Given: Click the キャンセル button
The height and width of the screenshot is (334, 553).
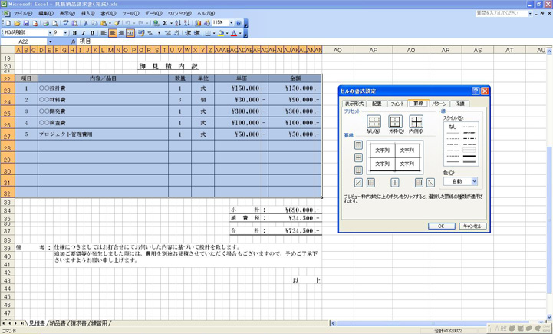Looking at the screenshot, I should (x=472, y=227).
